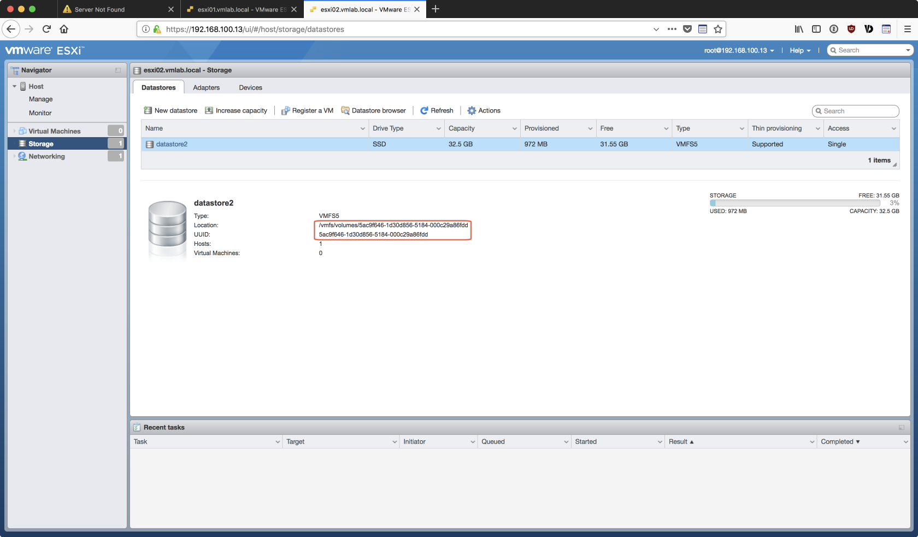Click the Increase capacity toolbar icon
918x537 pixels.
pos(209,110)
